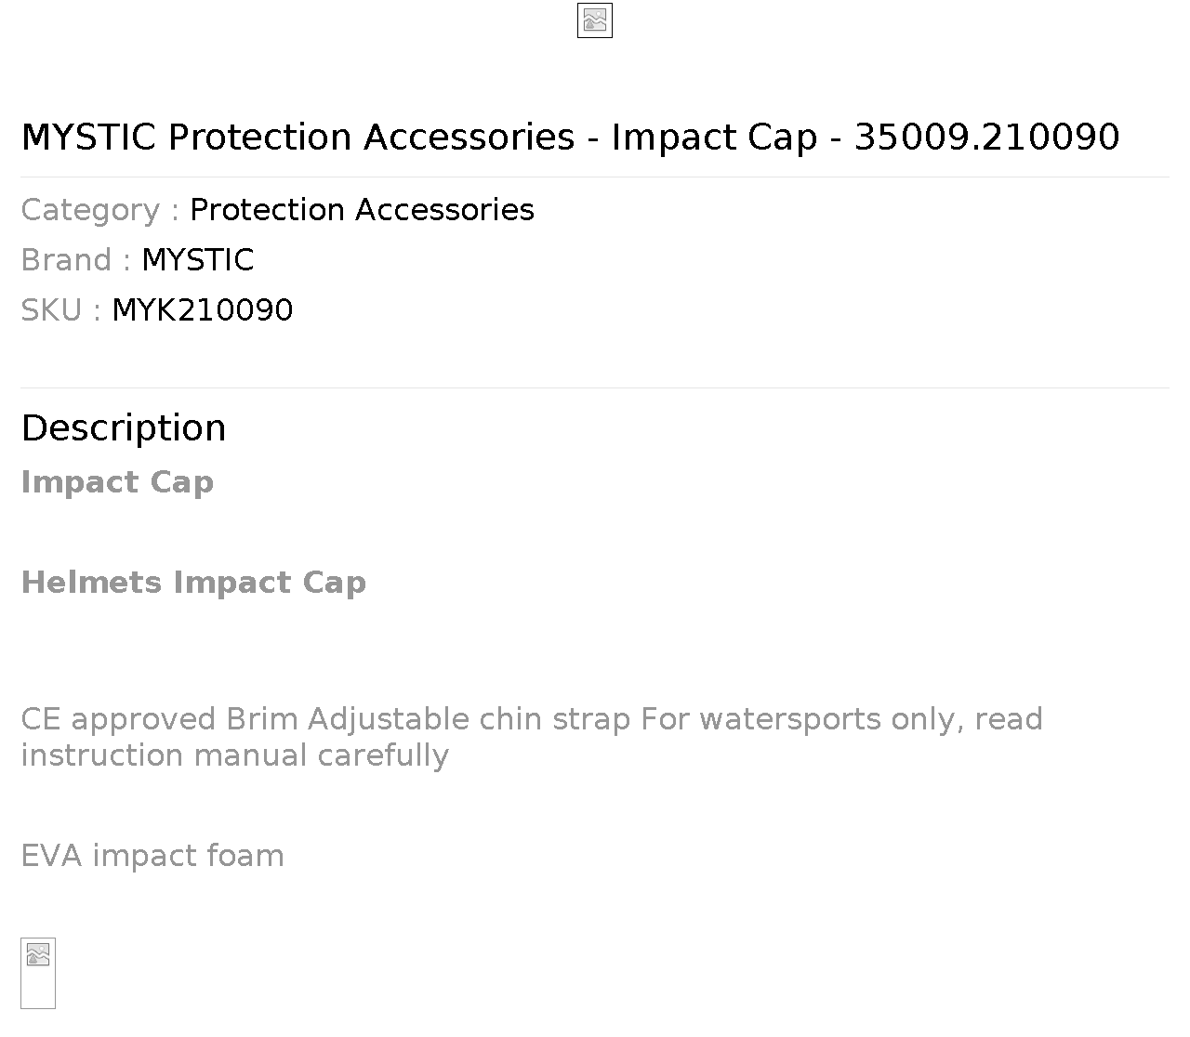Click the Protection Accessories category link
This screenshot has width=1190, height=1037.
click(362, 210)
